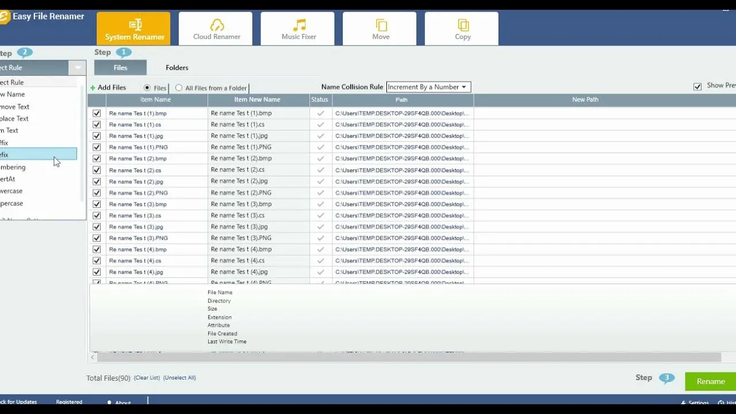Viewport: 736px width, 414px height.
Task: Select the Music Fixer note icon
Action: [x=299, y=25]
